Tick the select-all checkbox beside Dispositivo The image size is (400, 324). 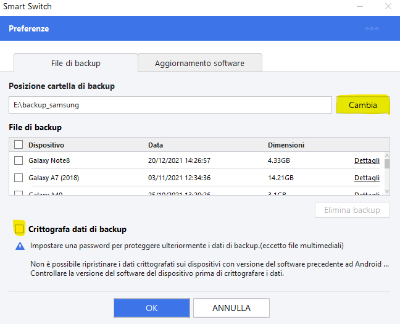point(19,144)
